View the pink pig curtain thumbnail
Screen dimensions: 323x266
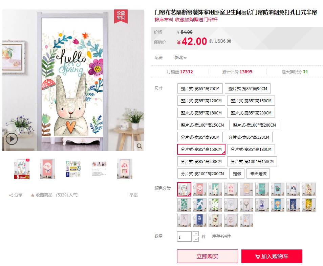coord(48,169)
